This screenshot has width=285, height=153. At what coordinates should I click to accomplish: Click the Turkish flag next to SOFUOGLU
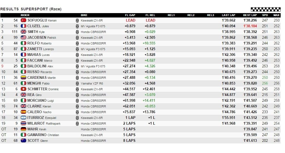click(x=23, y=20)
